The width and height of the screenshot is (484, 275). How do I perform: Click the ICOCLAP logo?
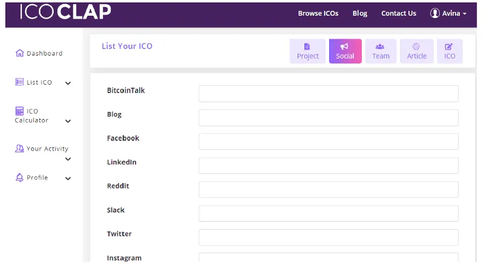pyautogui.click(x=65, y=12)
